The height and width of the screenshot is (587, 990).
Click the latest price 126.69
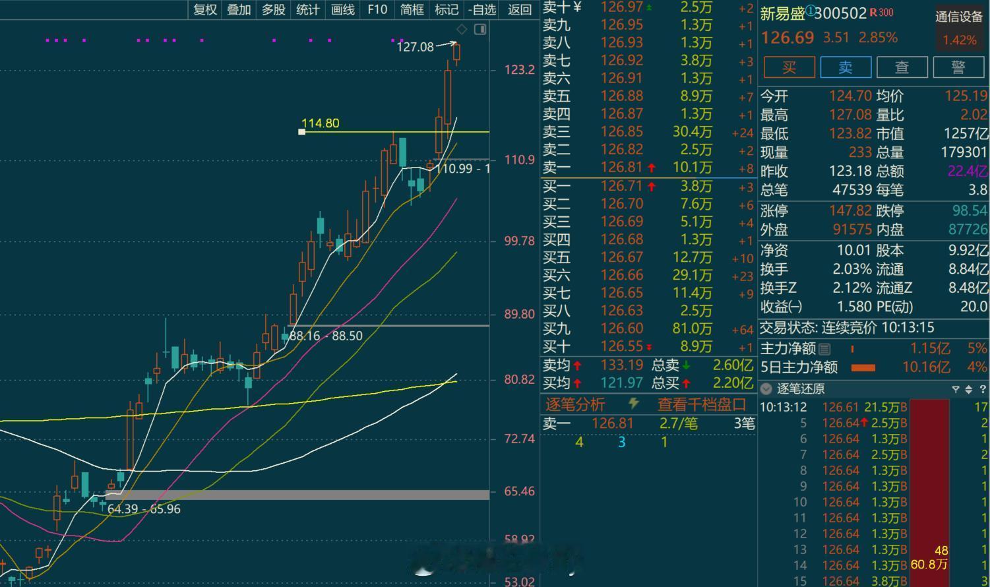point(788,38)
